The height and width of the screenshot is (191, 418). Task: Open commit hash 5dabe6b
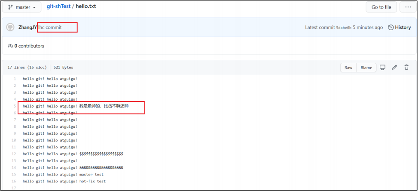pos(344,28)
